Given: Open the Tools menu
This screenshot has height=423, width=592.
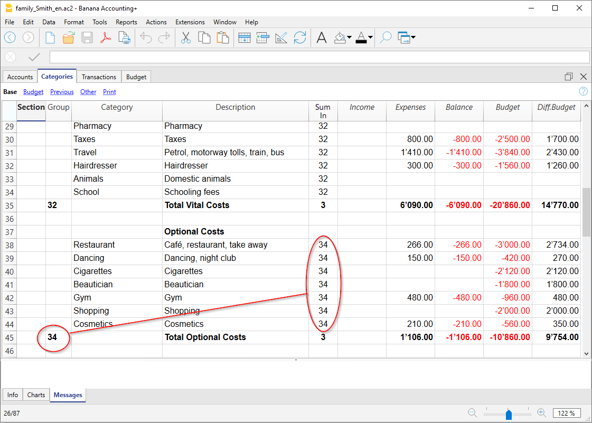Looking at the screenshot, I should 100,22.
